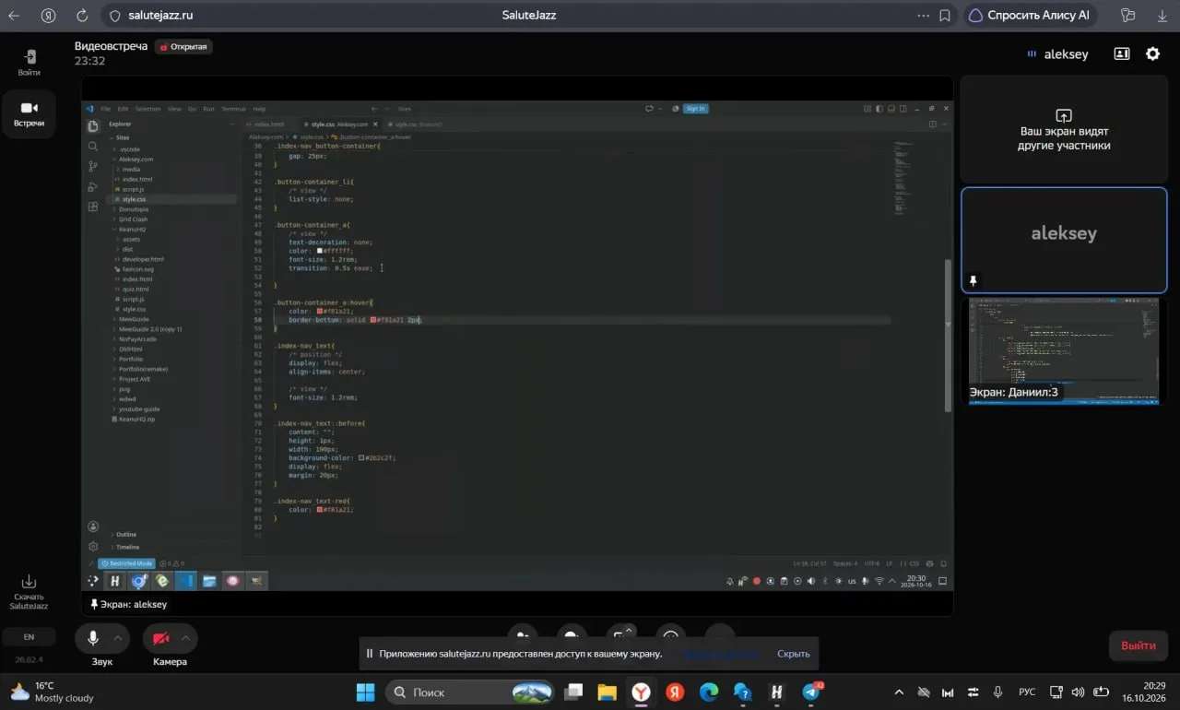
Task: Expand microphone options chevron next to Звук
Action: [x=118, y=638]
